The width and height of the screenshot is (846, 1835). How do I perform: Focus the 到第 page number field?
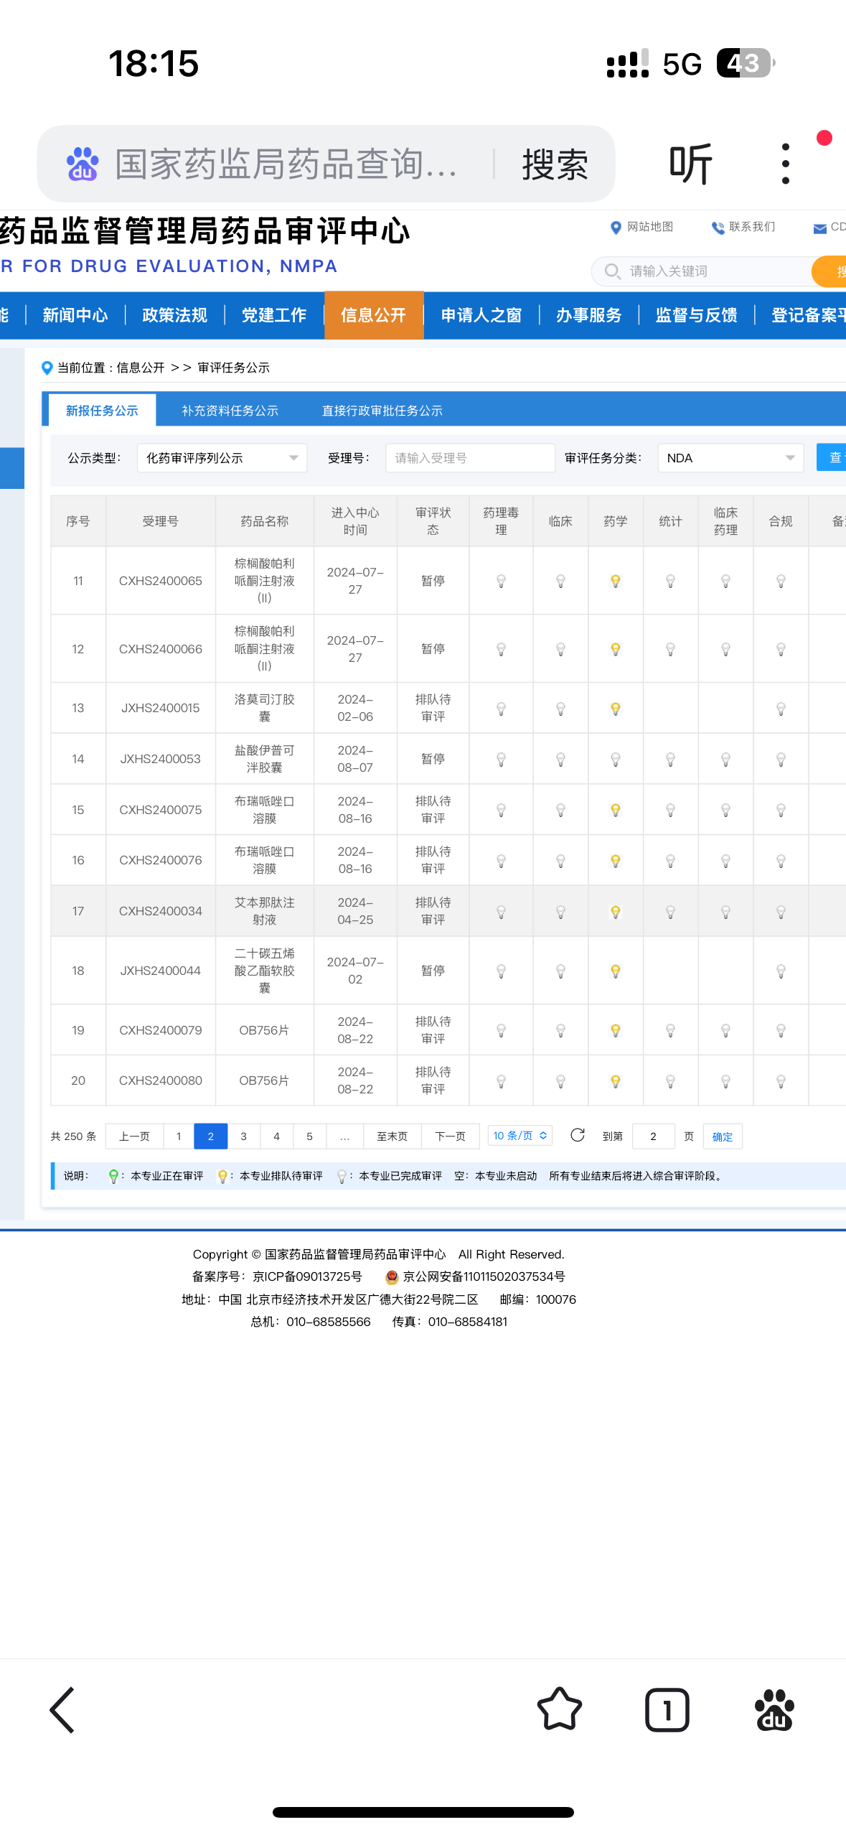[x=653, y=1136]
